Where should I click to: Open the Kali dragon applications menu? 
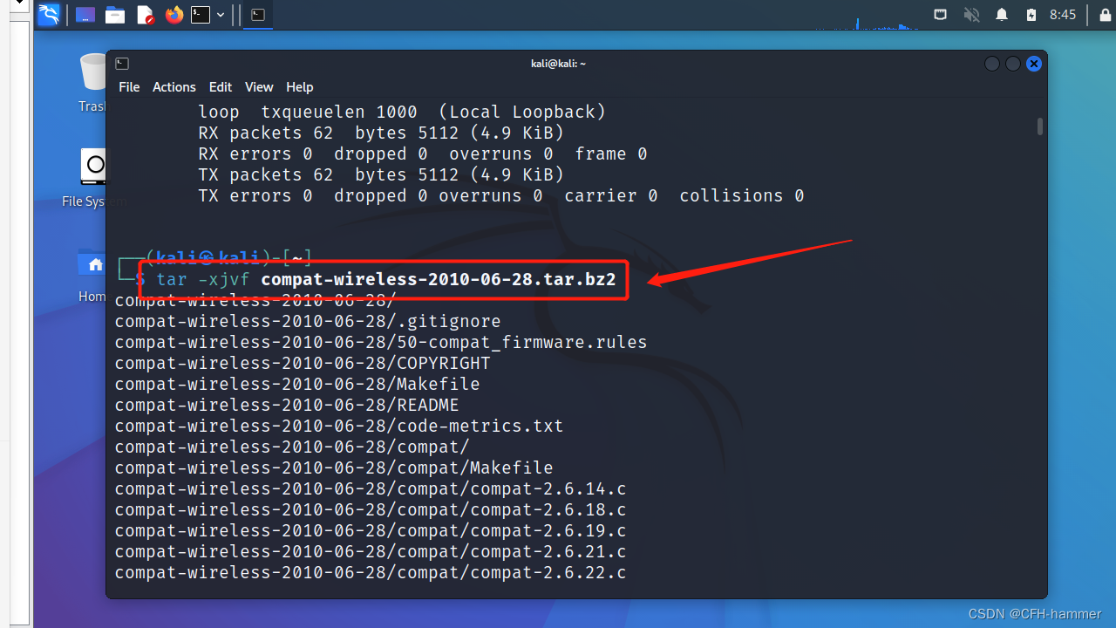point(49,15)
